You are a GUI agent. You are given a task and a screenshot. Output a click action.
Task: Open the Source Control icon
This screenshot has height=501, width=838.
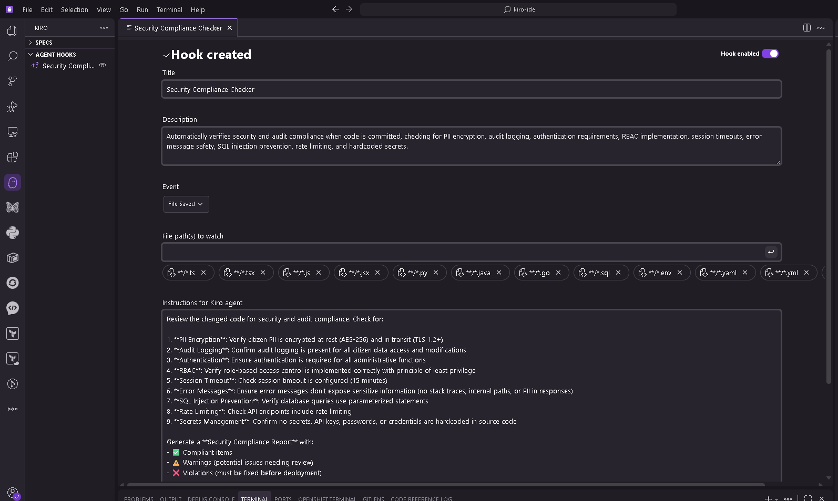tap(12, 81)
